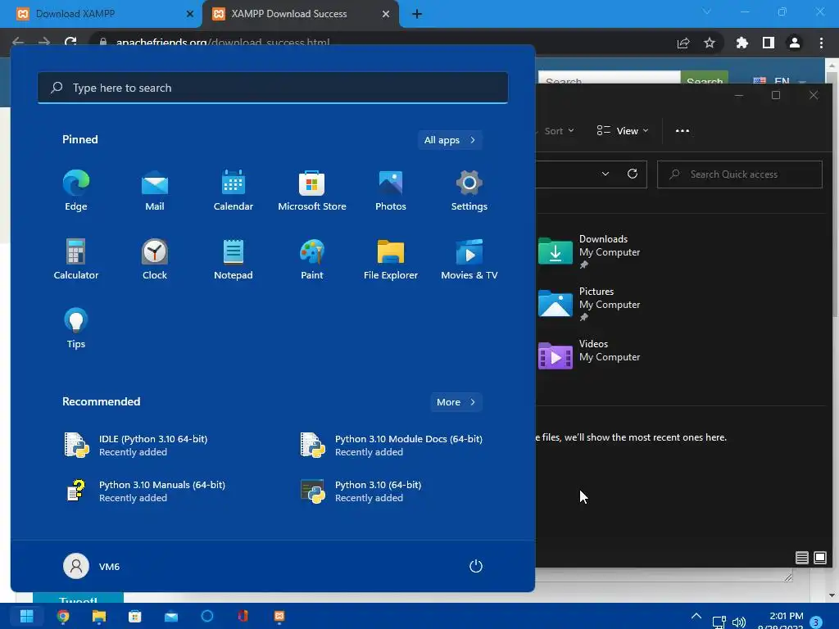Launch the Photos app
Image resolution: width=839 pixels, height=629 pixels.
391,190
